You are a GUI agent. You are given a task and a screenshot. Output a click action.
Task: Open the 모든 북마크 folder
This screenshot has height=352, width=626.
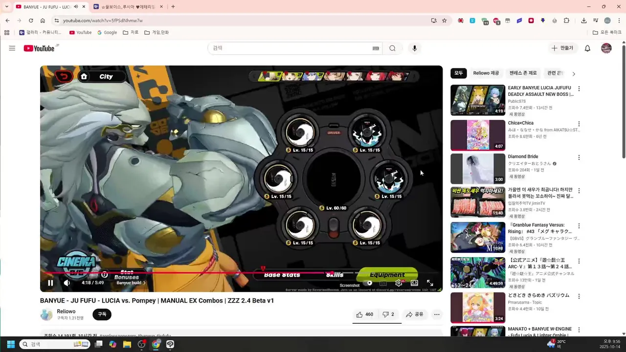[607, 33]
